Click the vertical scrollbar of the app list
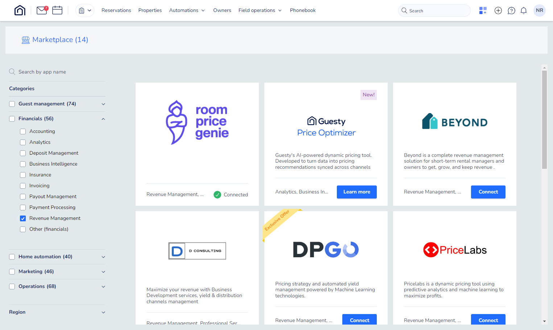The image size is (553, 330). pos(544,120)
